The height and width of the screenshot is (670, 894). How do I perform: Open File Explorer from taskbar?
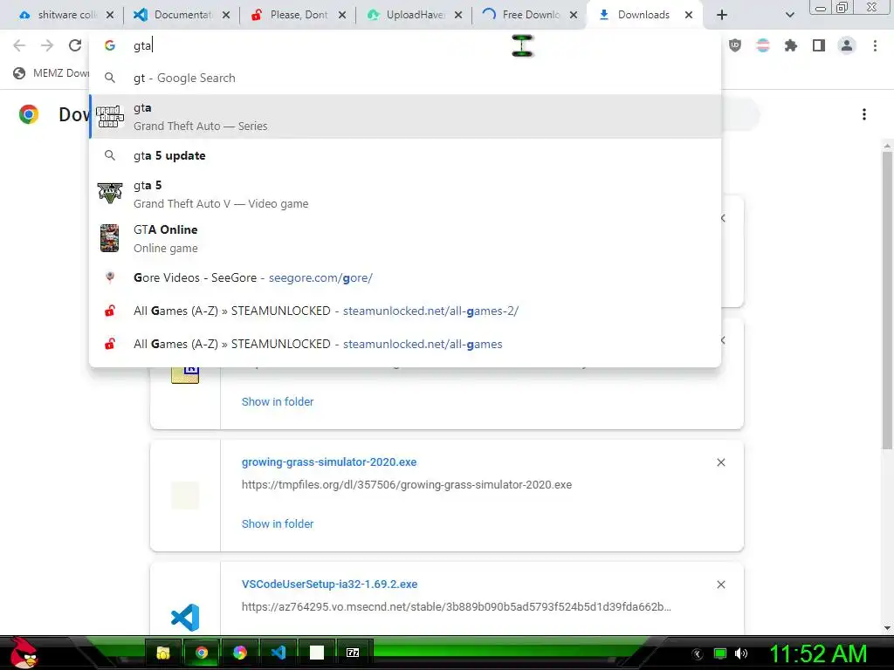(x=163, y=653)
